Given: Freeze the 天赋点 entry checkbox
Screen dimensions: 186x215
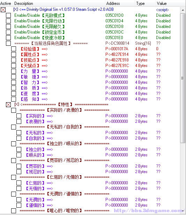Looking at the screenshot, I should pyautogui.click(x=14, y=66).
